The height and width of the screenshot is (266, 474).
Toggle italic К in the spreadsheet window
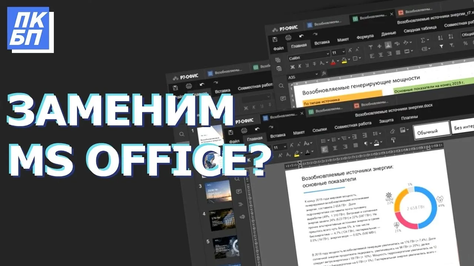tap(300, 66)
